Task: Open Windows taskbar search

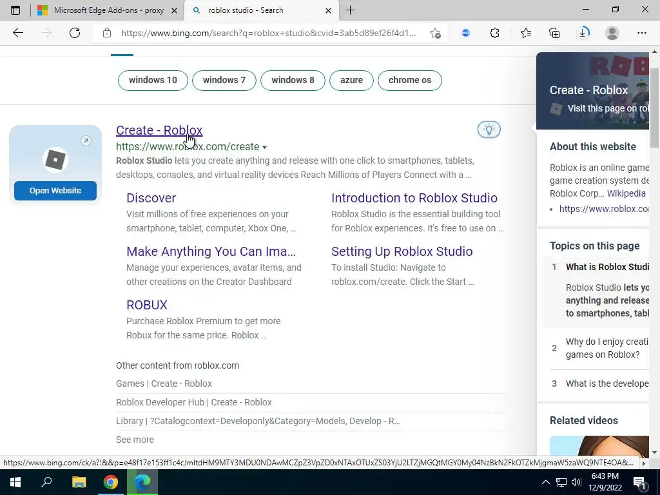Action: tap(46, 482)
